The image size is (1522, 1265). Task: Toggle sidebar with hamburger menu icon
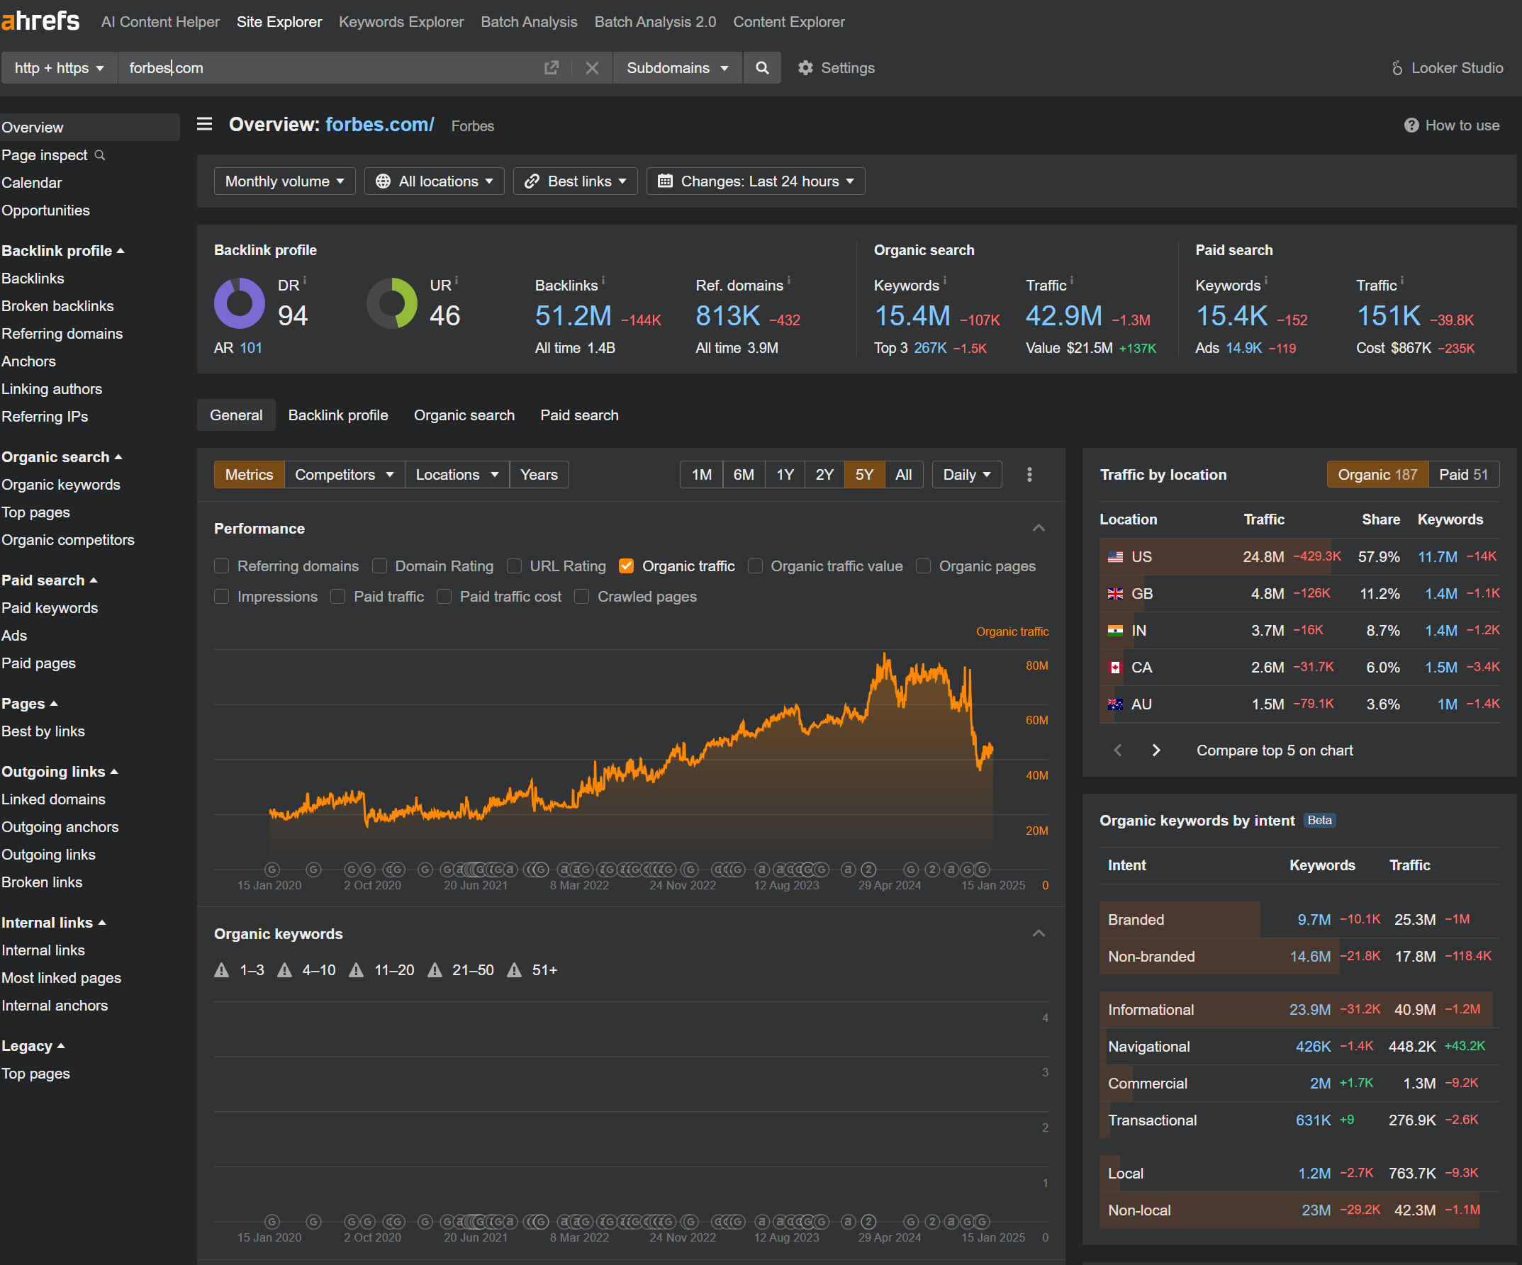[204, 124]
